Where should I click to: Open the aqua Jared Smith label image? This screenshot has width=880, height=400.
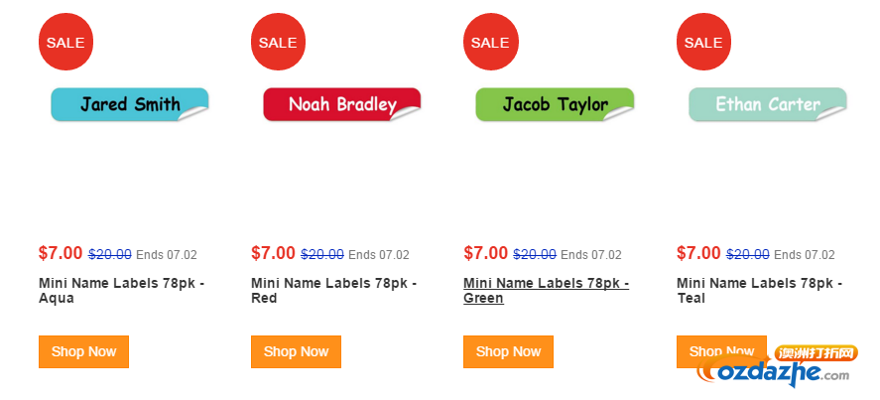click(130, 104)
